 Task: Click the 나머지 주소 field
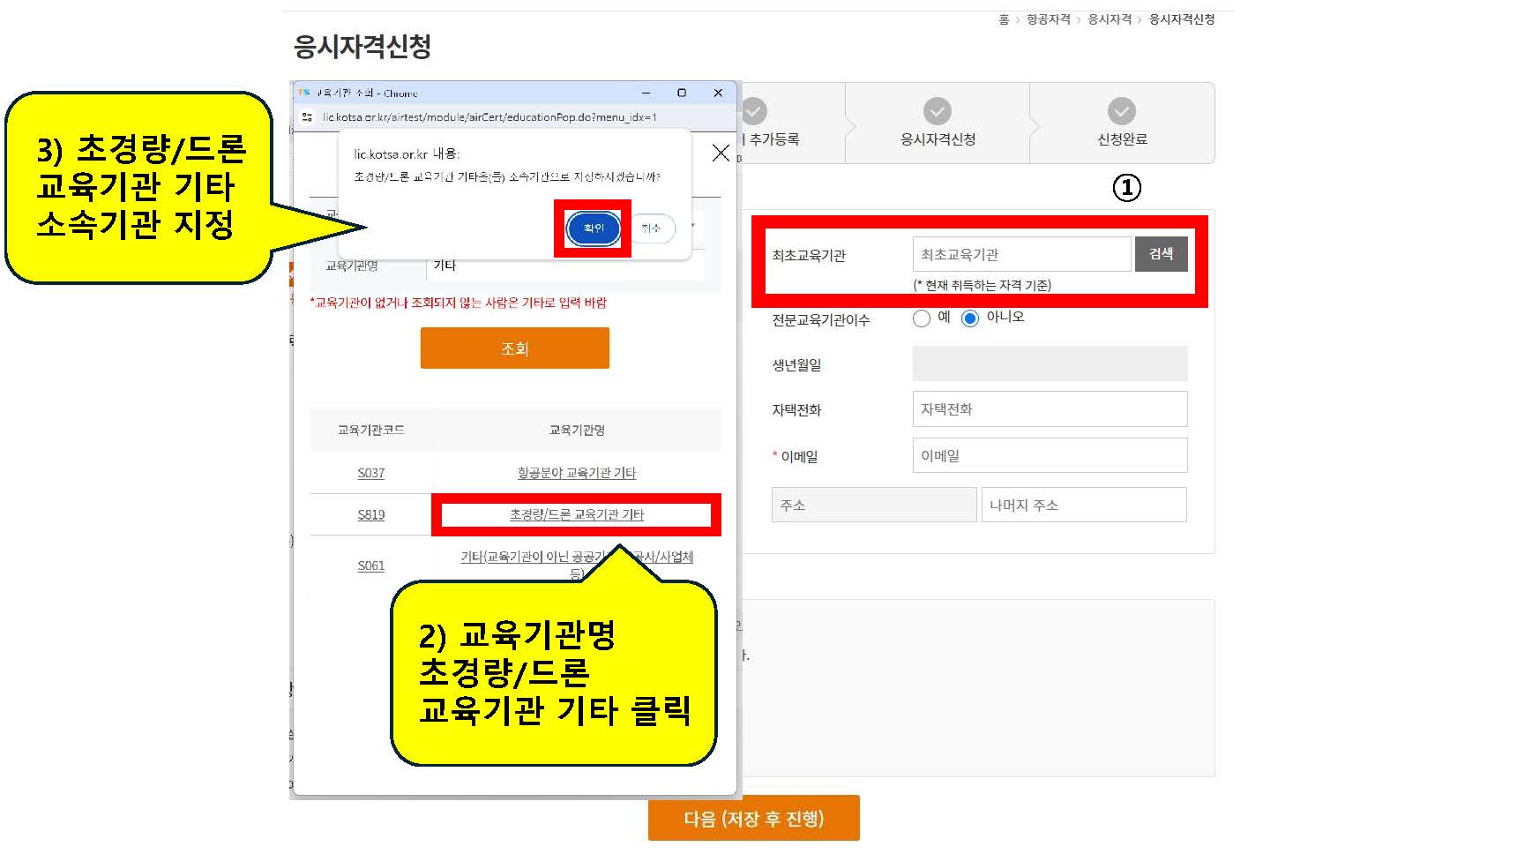coord(1084,505)
